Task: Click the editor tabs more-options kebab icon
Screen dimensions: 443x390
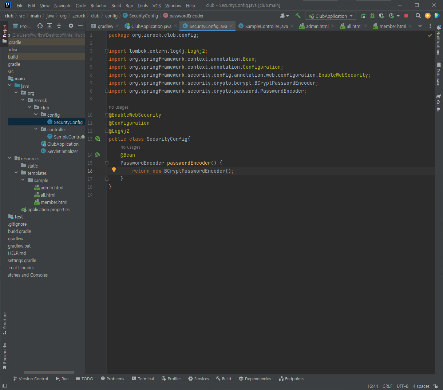Action: coord(430,26)
